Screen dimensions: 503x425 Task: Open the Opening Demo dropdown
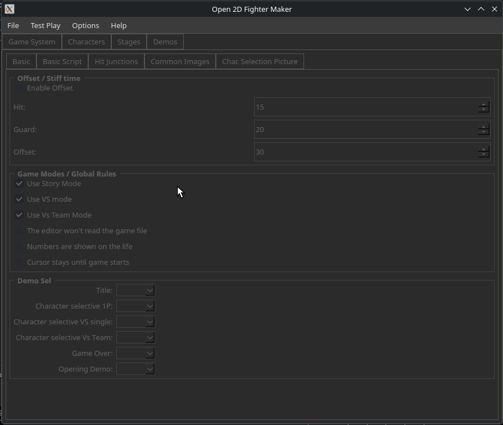[135, 369]
